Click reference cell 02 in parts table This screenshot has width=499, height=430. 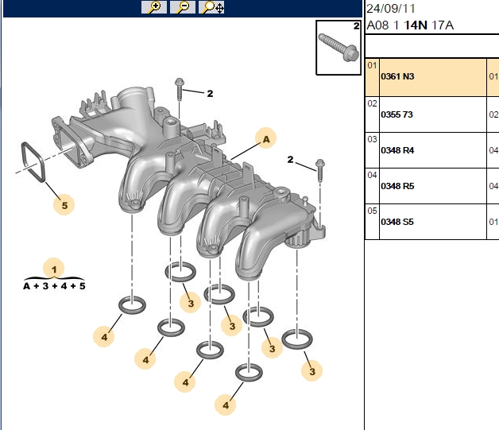click(x=373, y=114)
